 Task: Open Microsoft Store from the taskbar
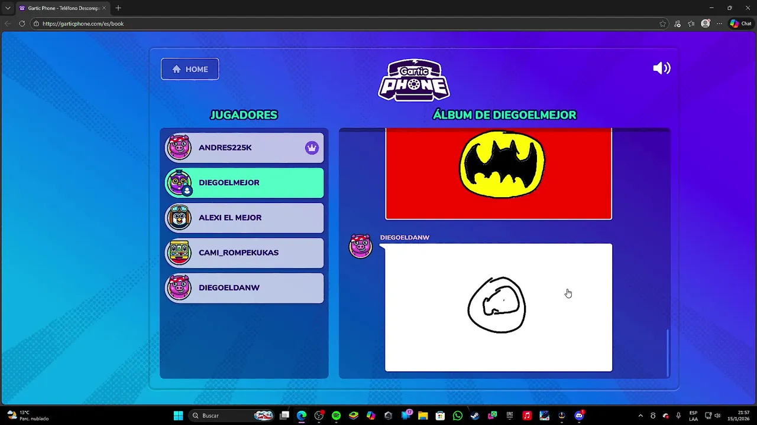coord(440,416)
